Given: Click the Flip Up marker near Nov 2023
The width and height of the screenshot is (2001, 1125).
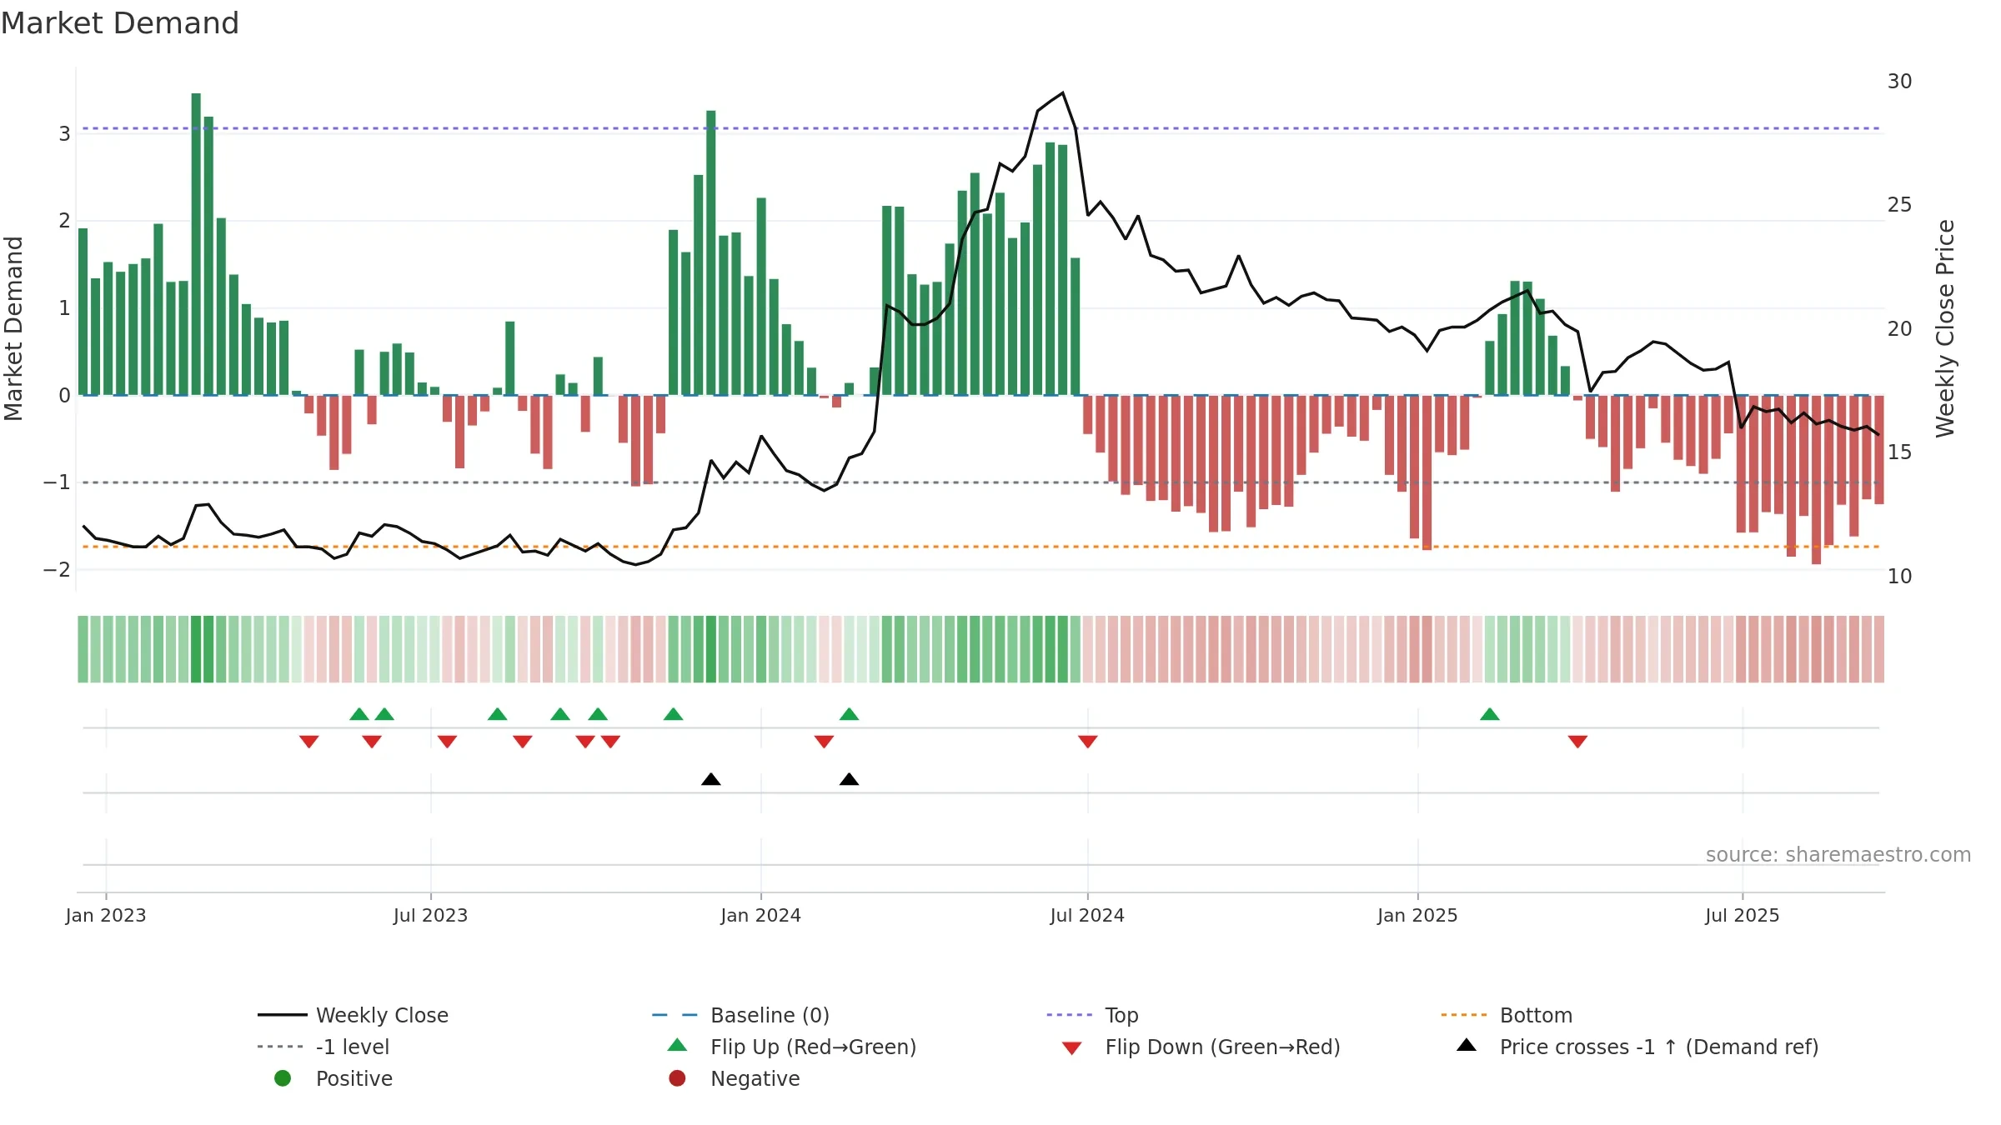Looking at the screenshot, I should point(673,714).
